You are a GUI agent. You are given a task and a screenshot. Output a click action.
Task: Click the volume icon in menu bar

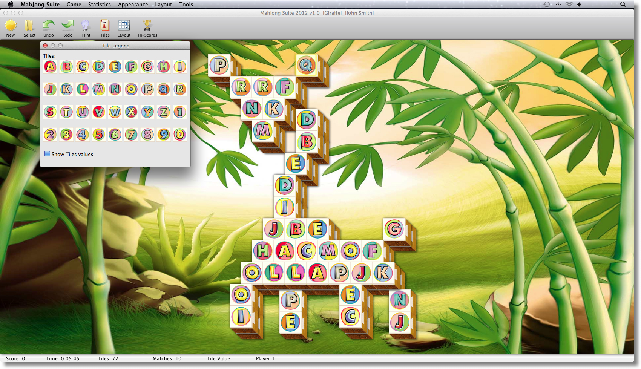point(580,4)
